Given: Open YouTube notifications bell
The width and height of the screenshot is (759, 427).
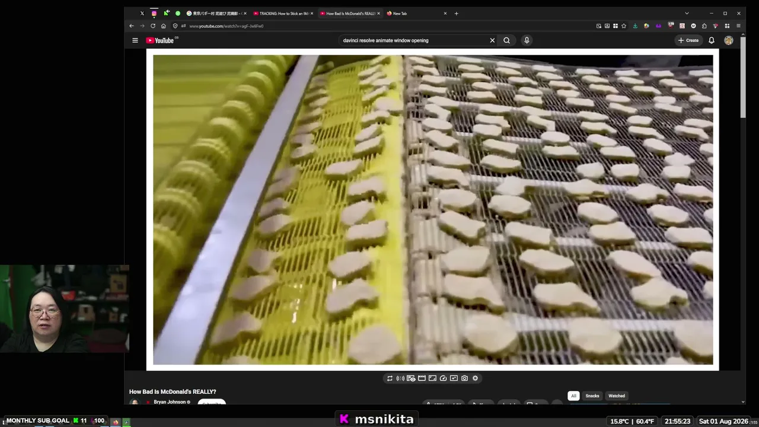Looking at the screenshot, I should tap(712, 40).
